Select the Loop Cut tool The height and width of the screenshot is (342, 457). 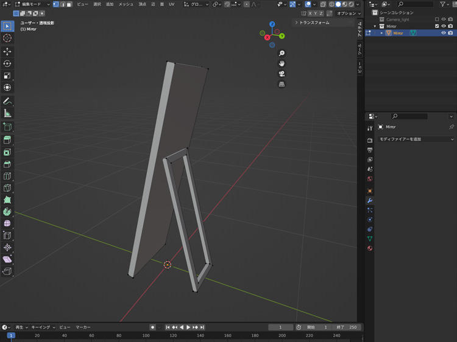tap(7, 176)
